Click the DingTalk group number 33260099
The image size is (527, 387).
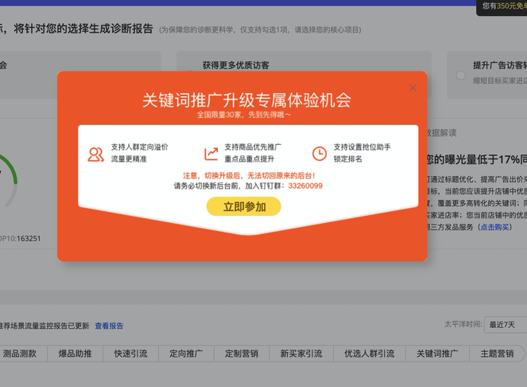tap(305, 186)
